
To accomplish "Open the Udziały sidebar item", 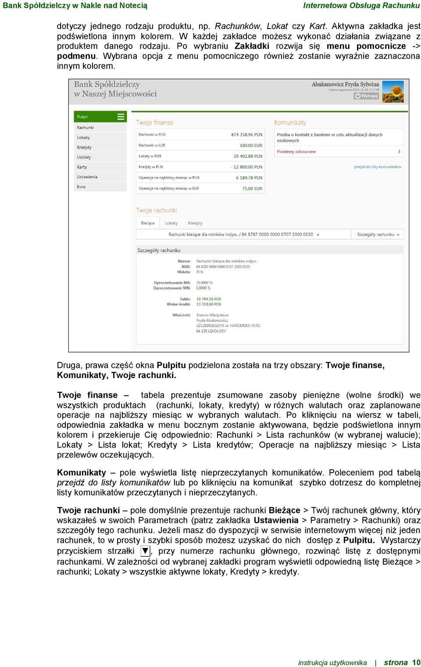I will click(x=100, y=157).
